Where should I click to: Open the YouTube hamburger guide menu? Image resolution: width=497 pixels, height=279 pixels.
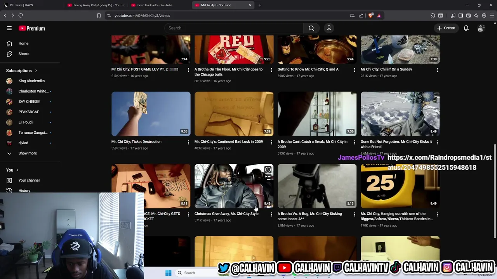9,28
